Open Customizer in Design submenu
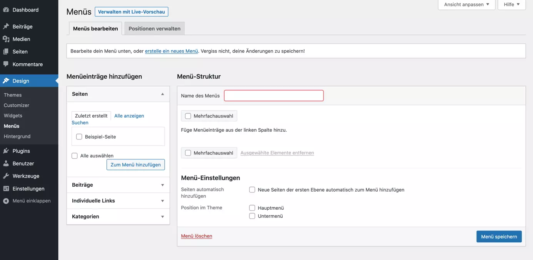533x260 pixels. [x=17, y=105]
